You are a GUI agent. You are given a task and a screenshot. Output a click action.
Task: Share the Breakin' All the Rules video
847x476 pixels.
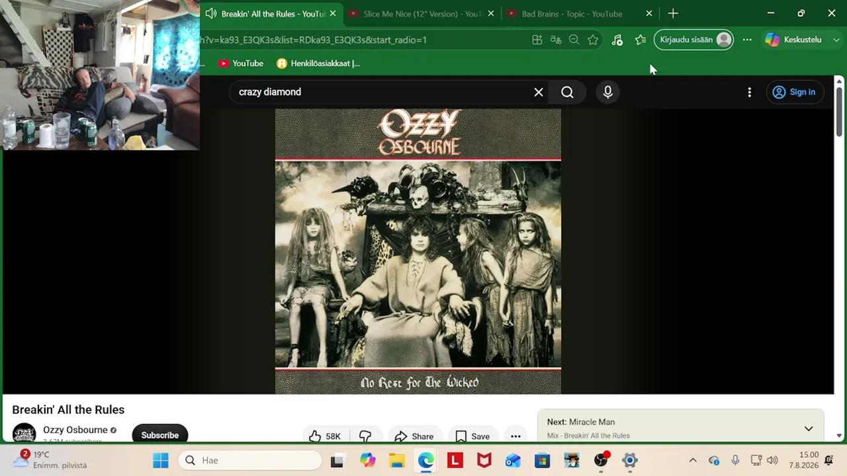click(x=414, y=436)
